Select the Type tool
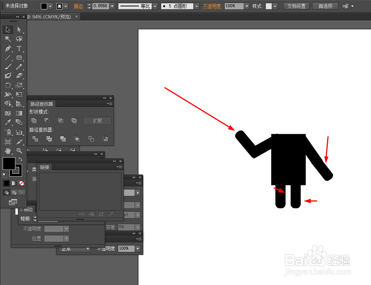Image resolution: width=371 pixels, height=285 pixels. (x=19, y=49)
